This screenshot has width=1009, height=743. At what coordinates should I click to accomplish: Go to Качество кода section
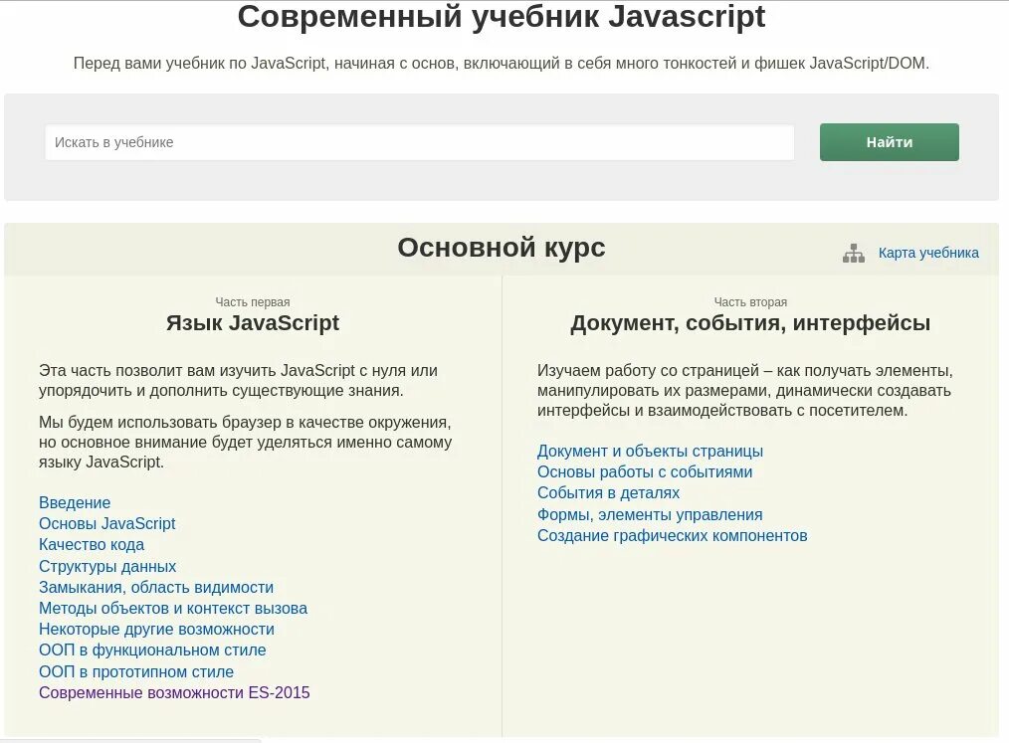(92, 545)
